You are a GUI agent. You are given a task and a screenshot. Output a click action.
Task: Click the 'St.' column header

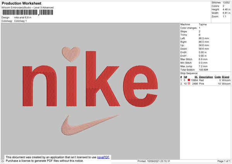pos(196,77)
